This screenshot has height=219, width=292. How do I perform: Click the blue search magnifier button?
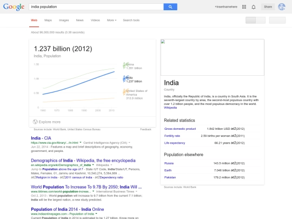[170, 7]
